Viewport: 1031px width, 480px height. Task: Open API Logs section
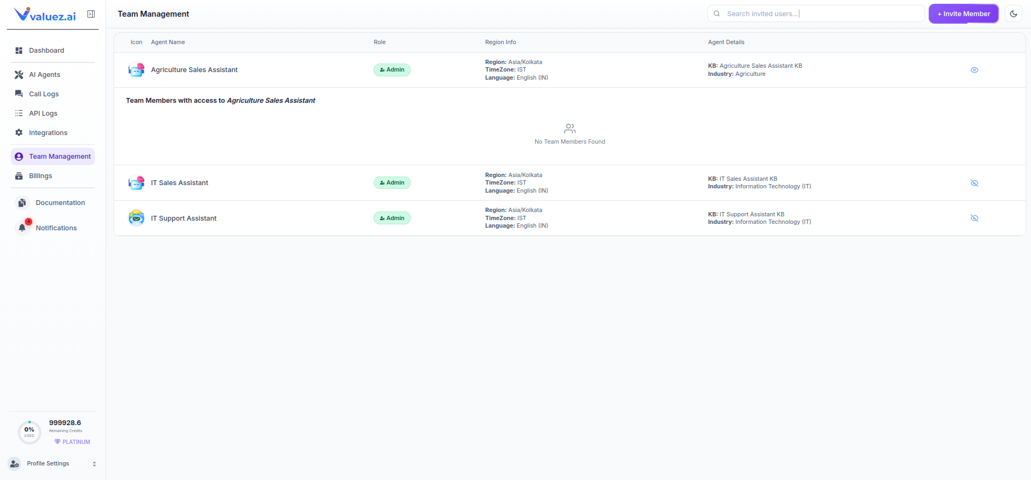coord(53,113)
